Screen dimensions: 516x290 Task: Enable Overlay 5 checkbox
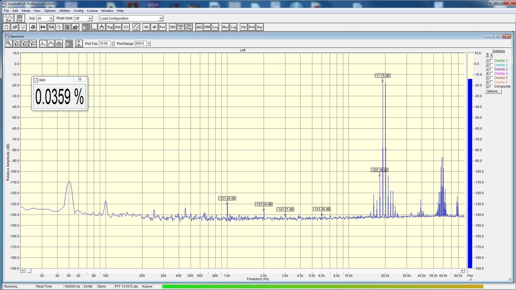tap(491, 78)
